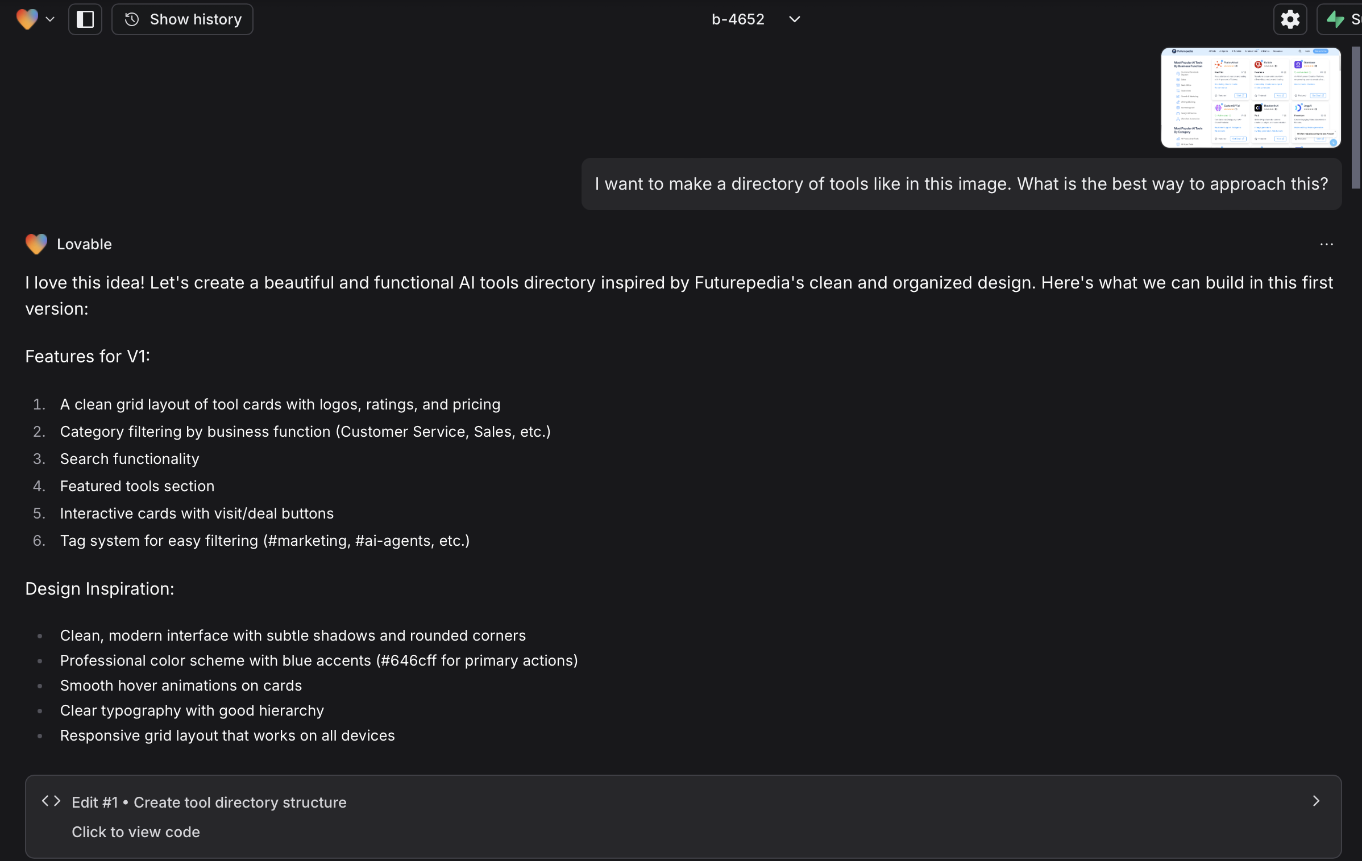This screenshot has height=861, width=1362.
Task: Click the history clock icon in Show history
Action: coord(131,19)
